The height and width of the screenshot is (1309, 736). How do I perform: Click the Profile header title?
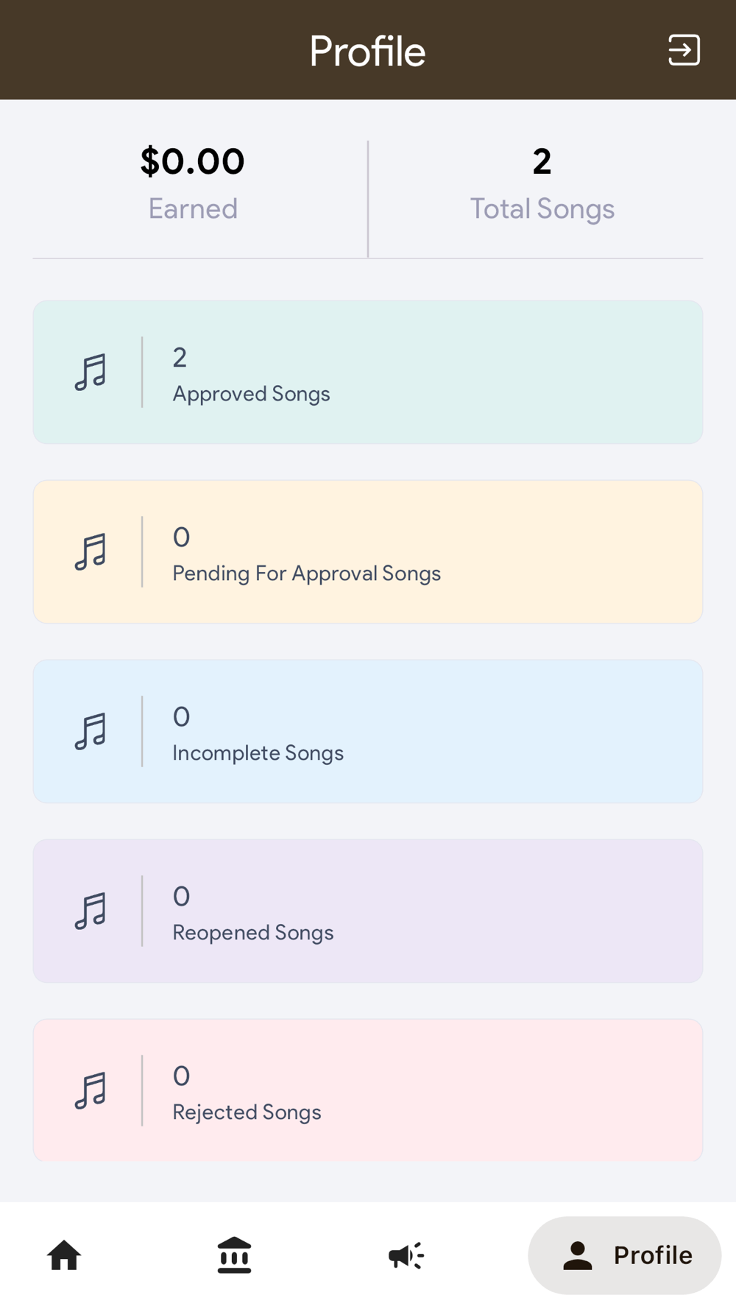click(367, 51)
